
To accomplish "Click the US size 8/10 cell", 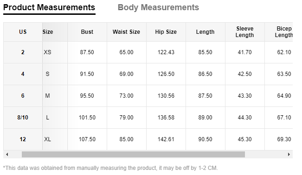I will coord(23,118).
